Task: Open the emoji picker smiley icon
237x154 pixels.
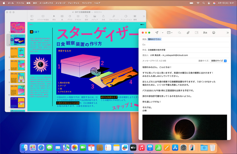Action: click(x=214, y=33)
